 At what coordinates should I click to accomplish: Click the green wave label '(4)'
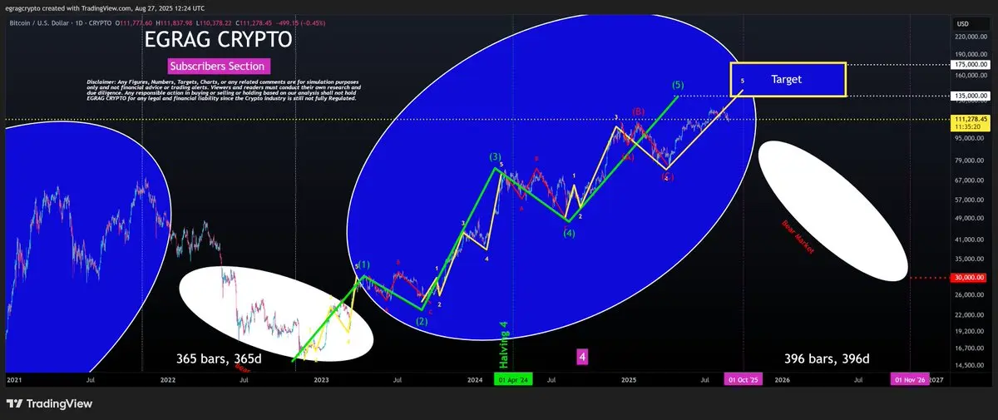(x=569, y=233)
